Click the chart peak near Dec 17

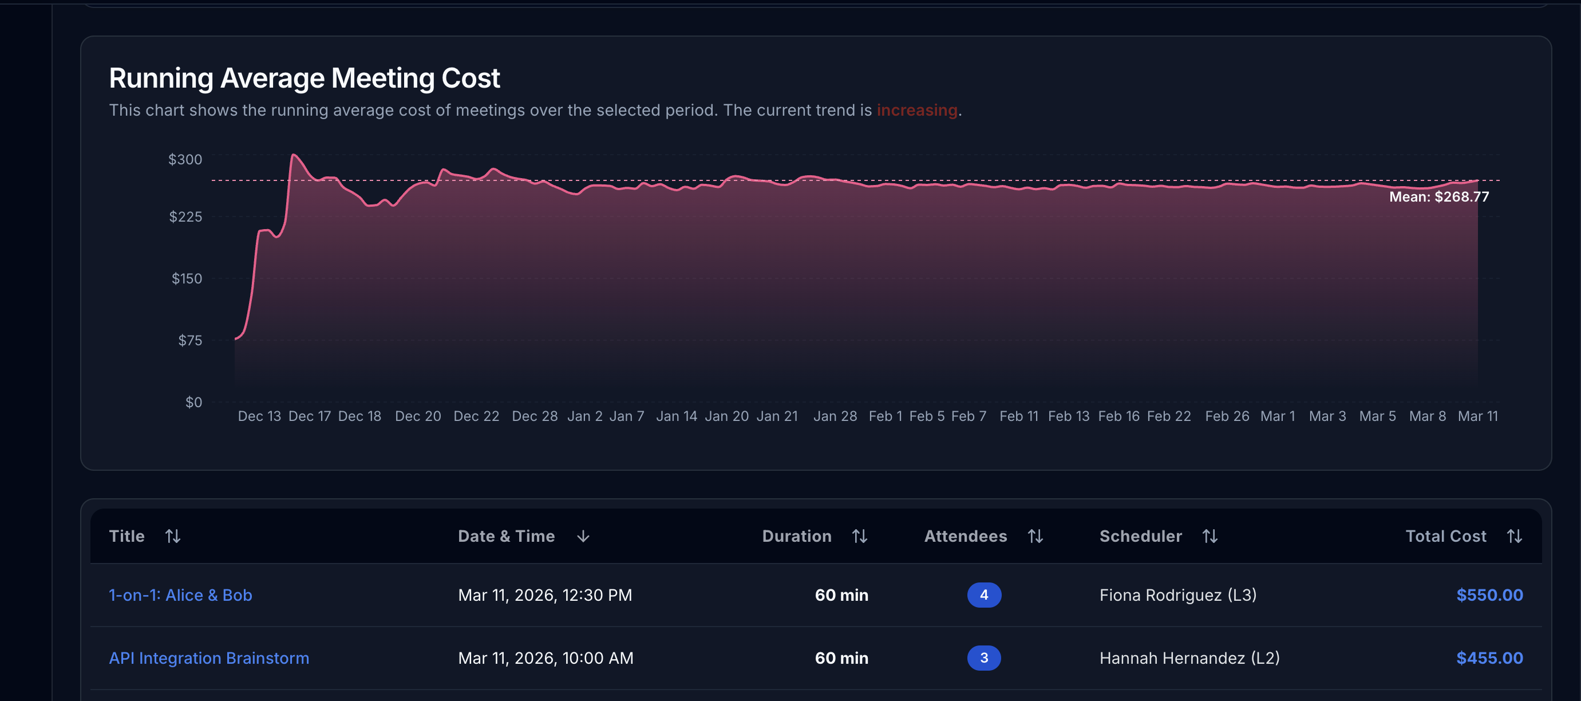[294, 155]
